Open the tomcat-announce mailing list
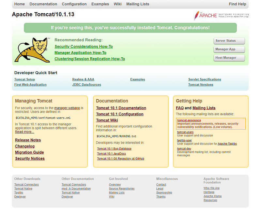The image size is (261, 211). [189, 120]
